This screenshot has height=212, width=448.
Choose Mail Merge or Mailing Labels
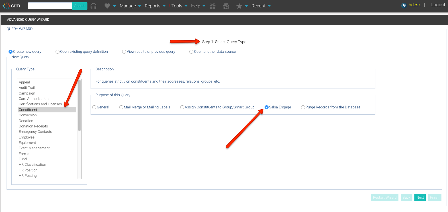pos(121,107)
